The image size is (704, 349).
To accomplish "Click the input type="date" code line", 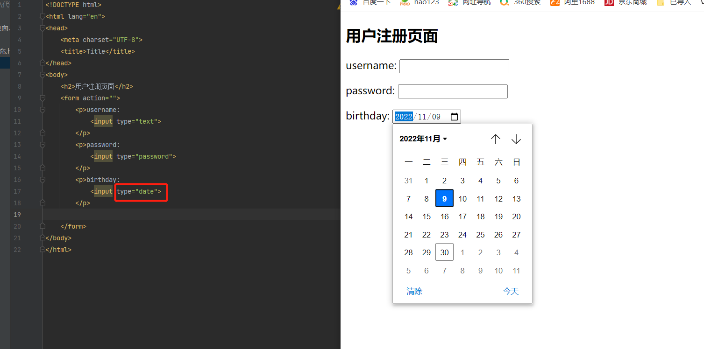I will [x=126, y=191].
